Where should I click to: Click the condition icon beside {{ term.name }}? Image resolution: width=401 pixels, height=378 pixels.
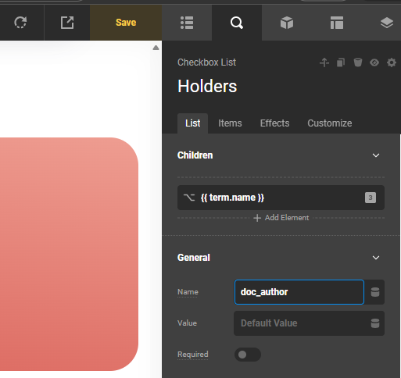click(189, 198)
